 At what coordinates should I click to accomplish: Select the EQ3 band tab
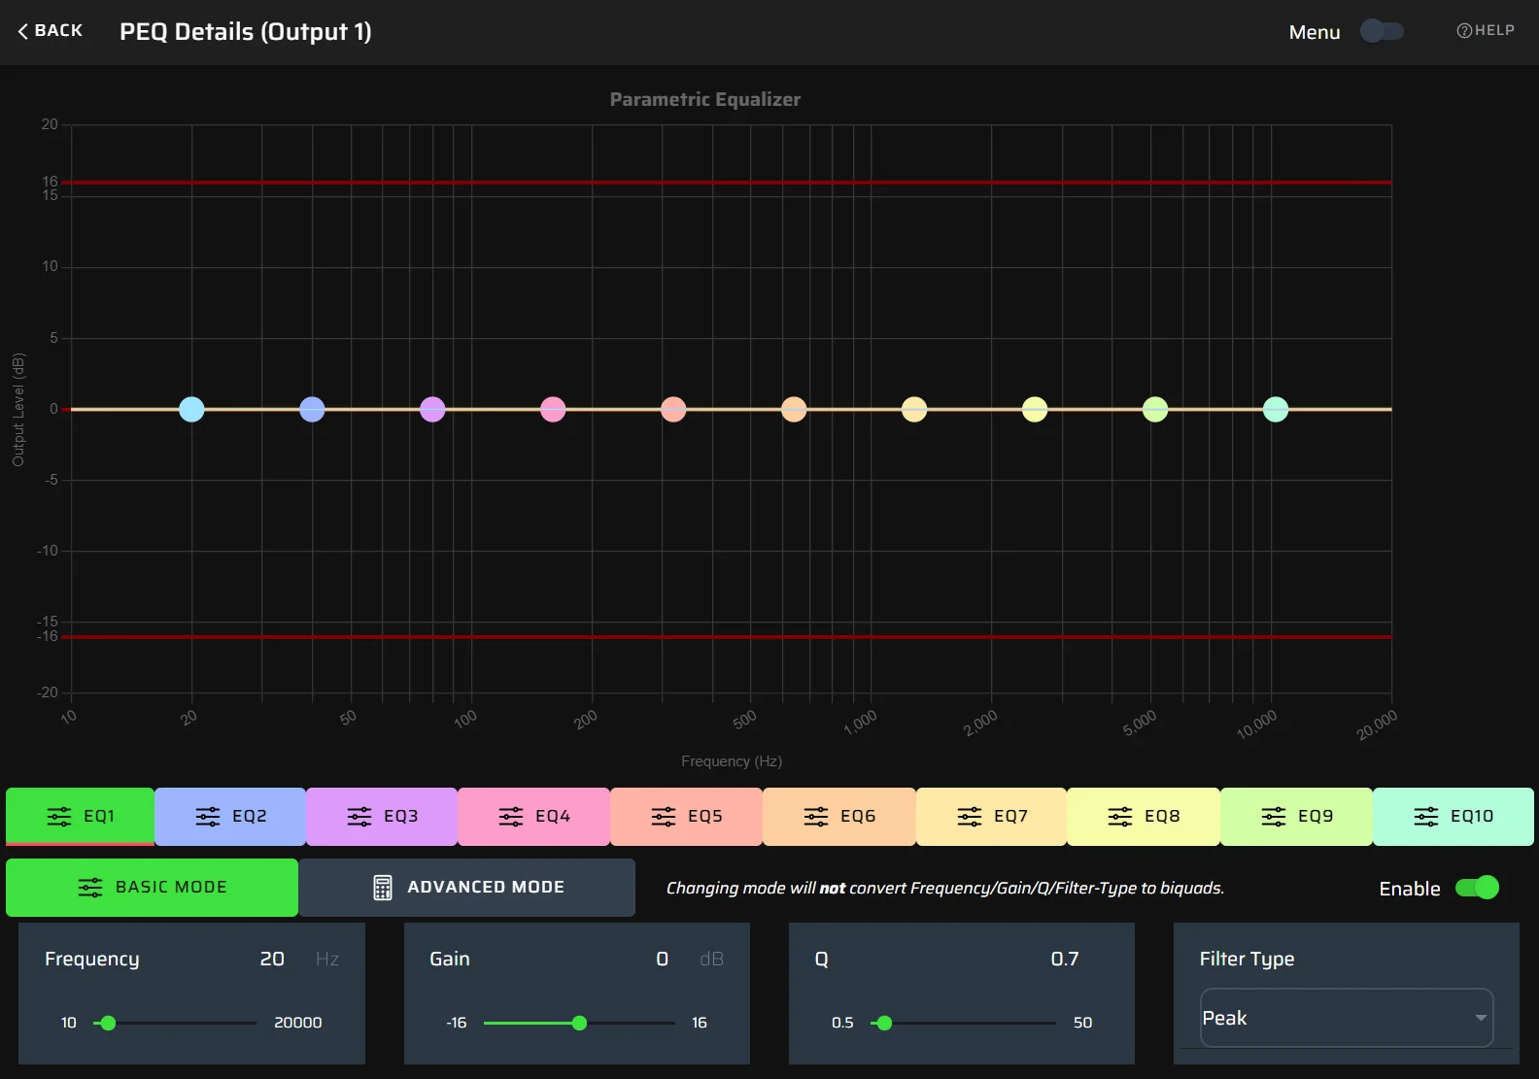point(382,817)
